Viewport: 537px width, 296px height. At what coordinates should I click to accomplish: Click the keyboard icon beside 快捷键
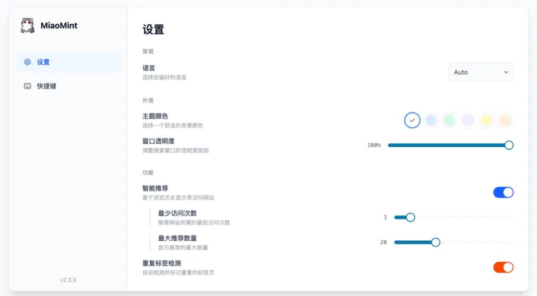(27, 86)
